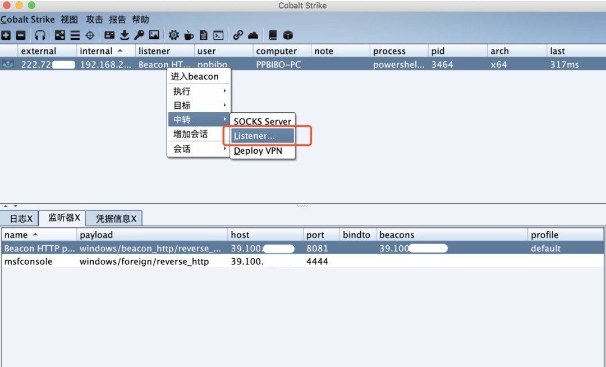Image resolution: width=606 pixels, height=367 pixels.
Task: Switch to the 监听器 tab
Action: pos(63,218)
